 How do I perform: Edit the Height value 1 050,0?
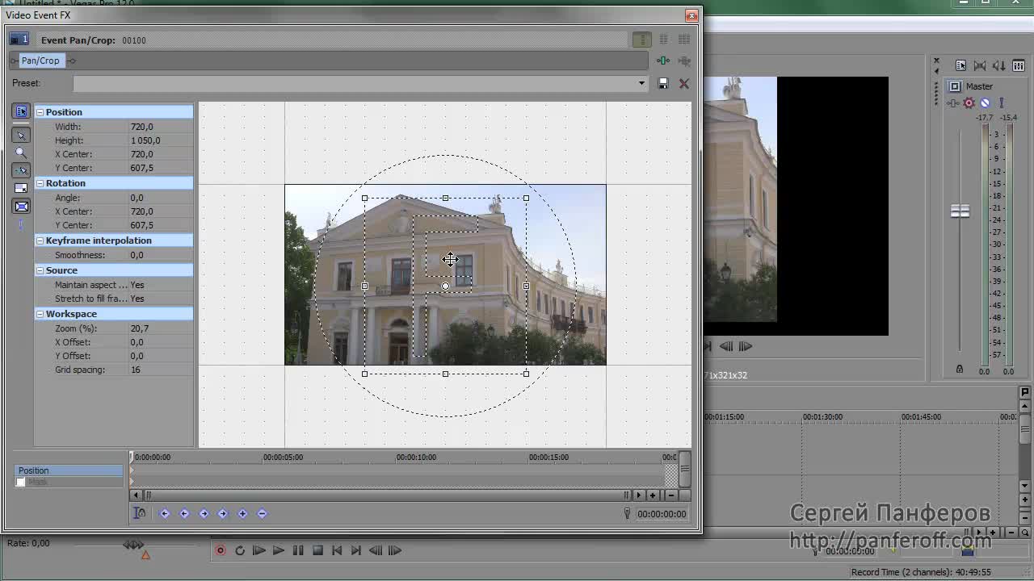coord(161,140)
